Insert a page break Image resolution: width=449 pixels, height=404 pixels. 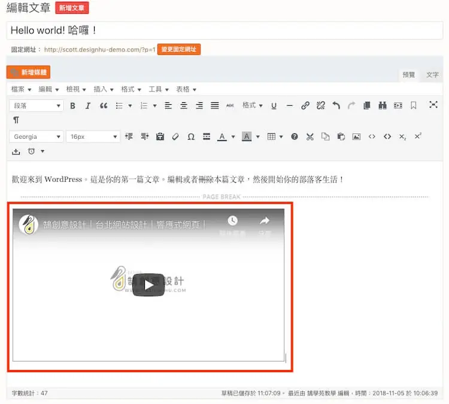coord(367,106)
